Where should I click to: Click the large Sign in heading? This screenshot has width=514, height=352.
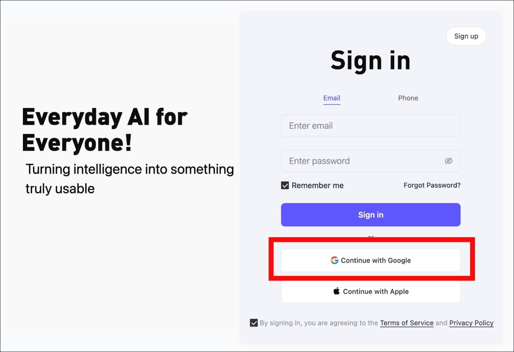click(x=370, y=60)
